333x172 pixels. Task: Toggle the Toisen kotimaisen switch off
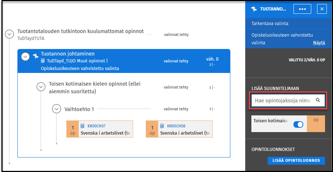298,124
